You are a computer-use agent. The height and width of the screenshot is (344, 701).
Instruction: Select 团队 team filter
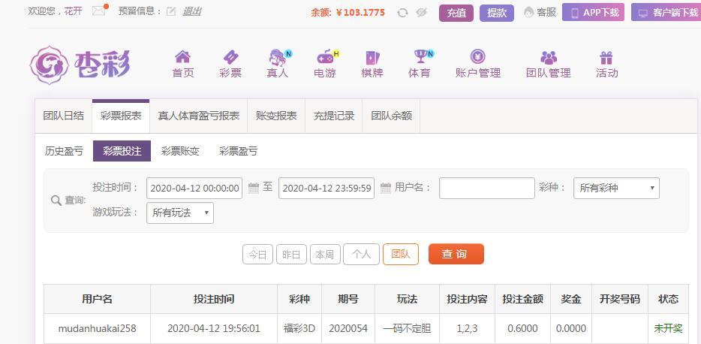click(x=401, y=254)
